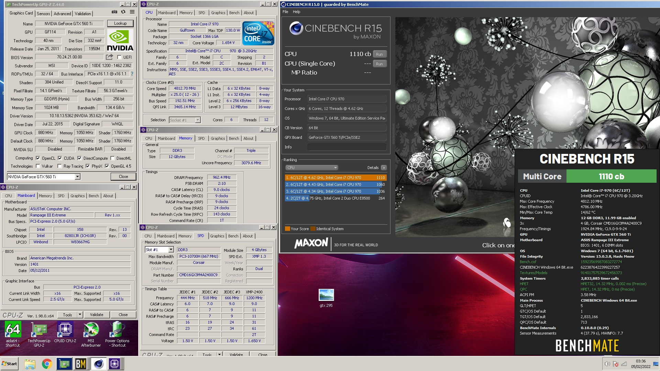
Task: Toggle OpenGL 4.5 checkbox
Action: [107, 166]
